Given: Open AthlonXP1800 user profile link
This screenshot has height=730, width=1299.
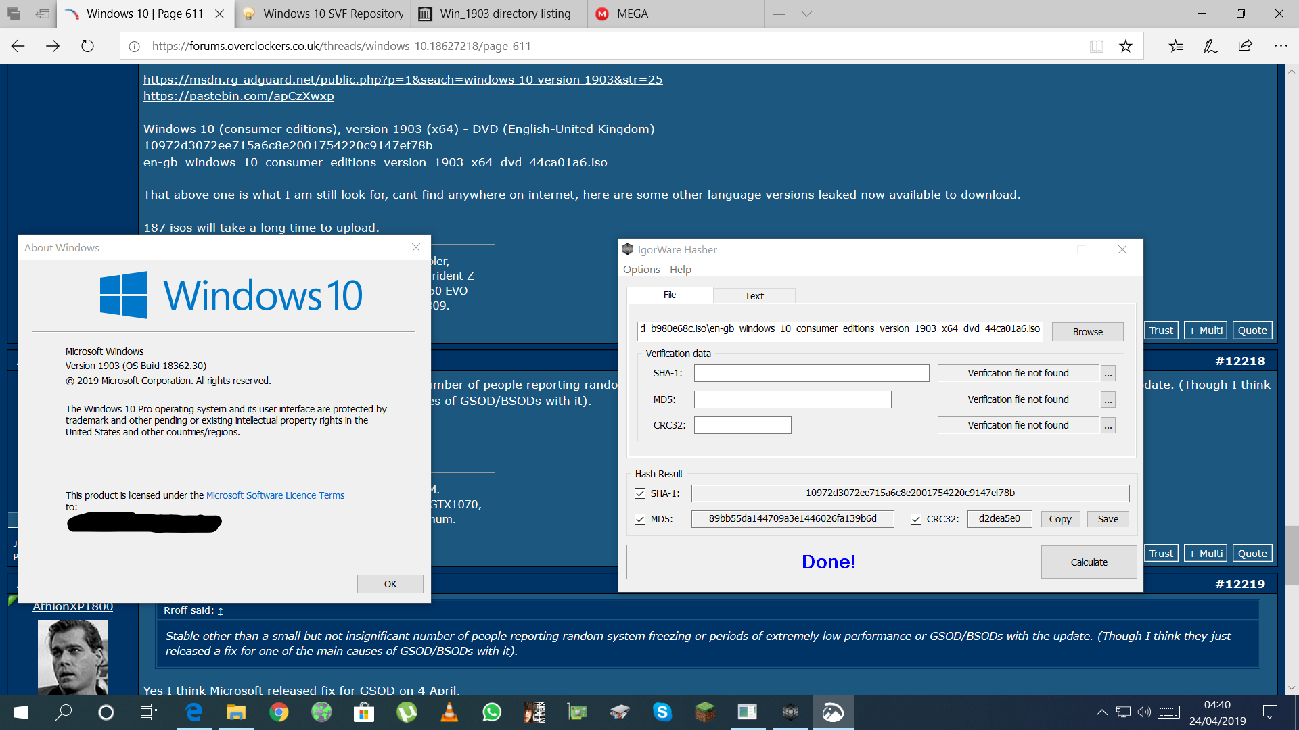Looking at the screenshot, I should click(73, 606).
